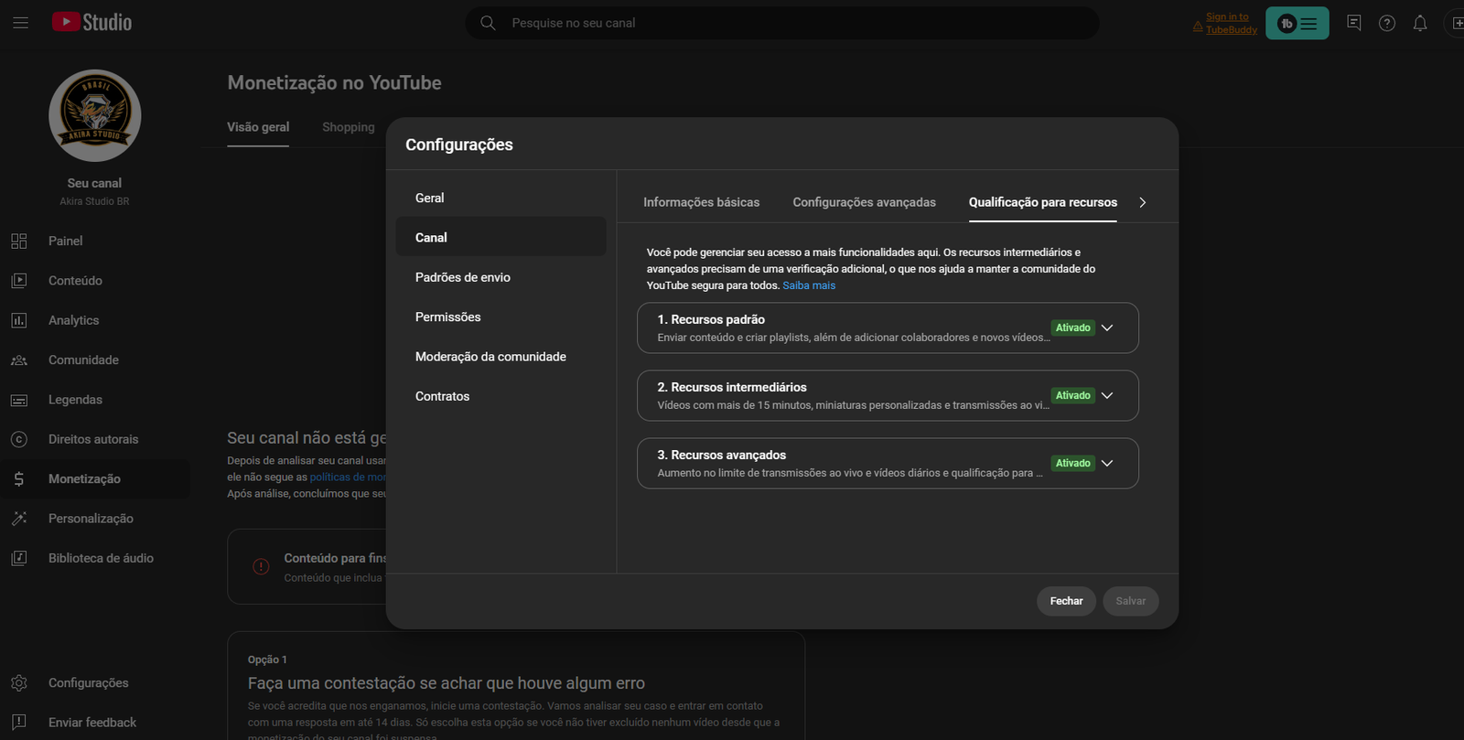This screenshot has width=1464, height=740.
Task: Open the hamburger menu in YouTube Studio
Action: tap(20, 23)
